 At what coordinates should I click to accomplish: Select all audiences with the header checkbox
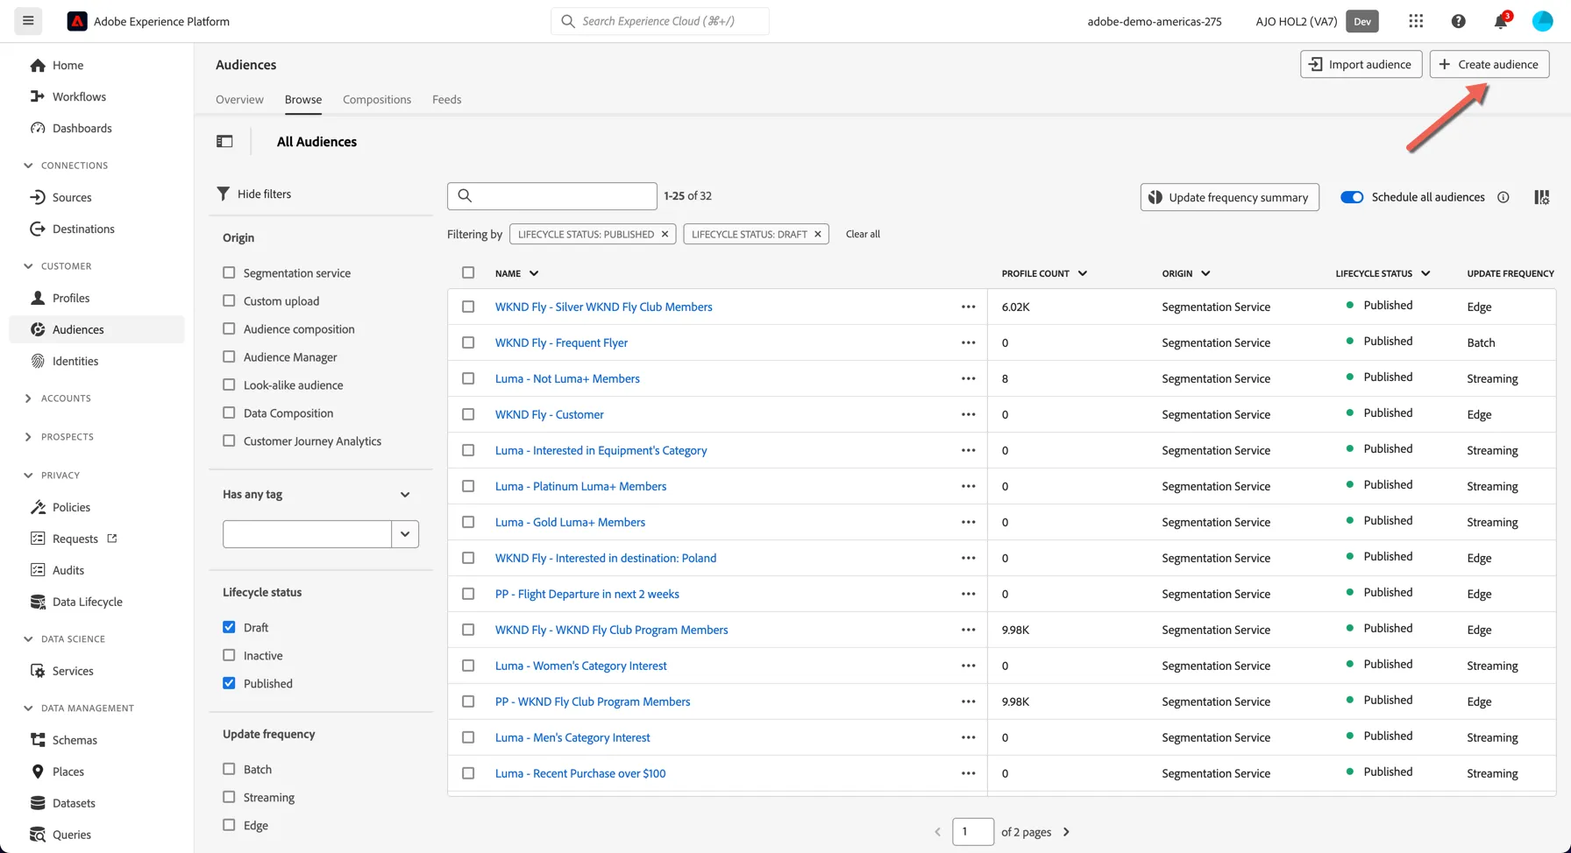pos(468,272)
